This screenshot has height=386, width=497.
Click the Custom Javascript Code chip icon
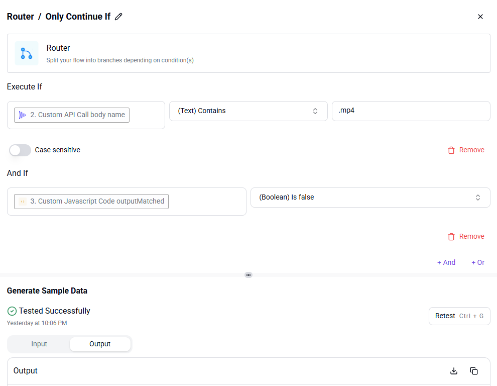(23, 202)
